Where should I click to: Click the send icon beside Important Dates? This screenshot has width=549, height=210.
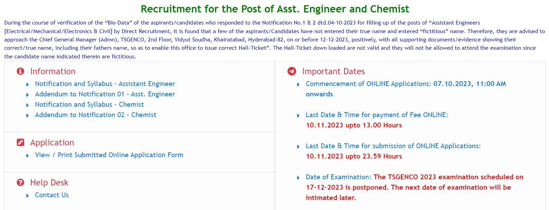pyautogui.click(x=292, y=70)
